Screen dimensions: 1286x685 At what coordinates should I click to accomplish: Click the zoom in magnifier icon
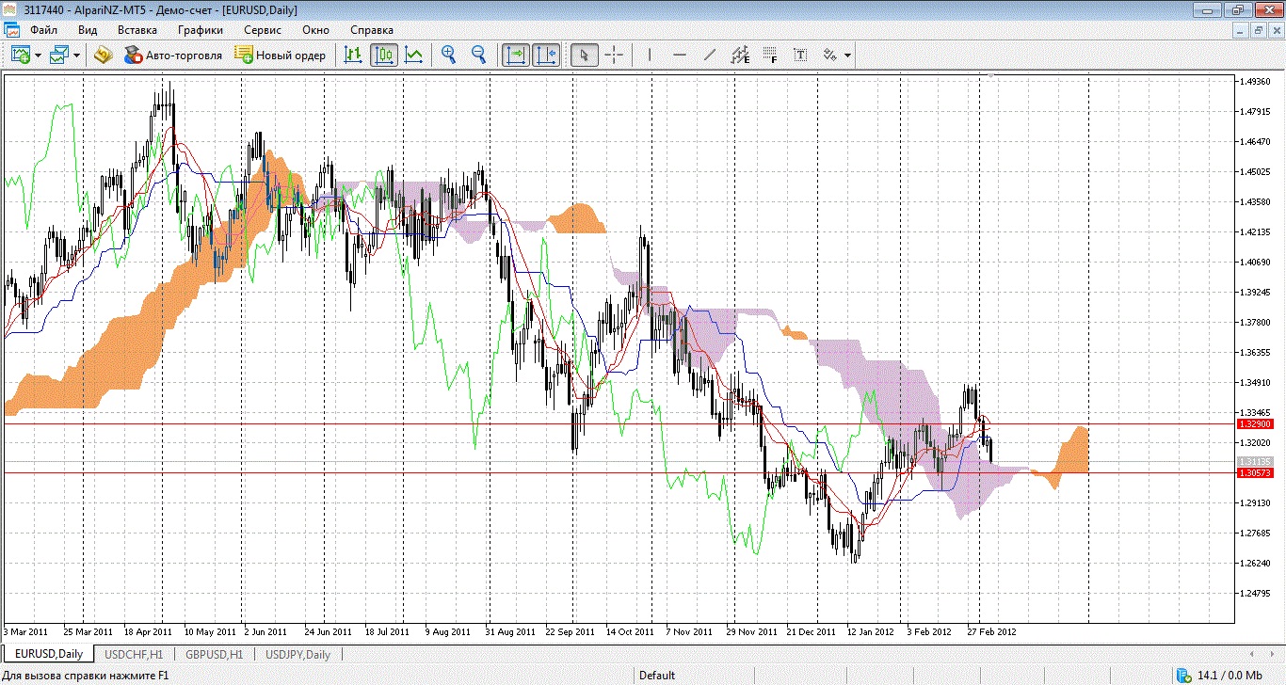tap(449, 55)
